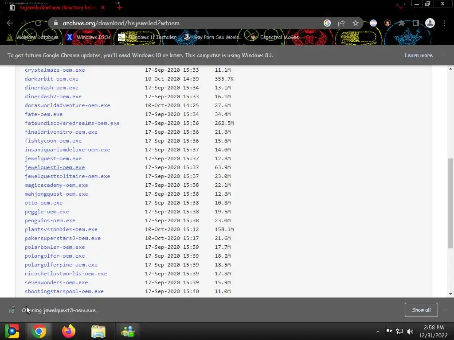Image resolution: width=454 pixels, height=340 pixels.
Task: Download crystalmaze-oem.exe
Action: pyautogui.click(x=55, y=70)
